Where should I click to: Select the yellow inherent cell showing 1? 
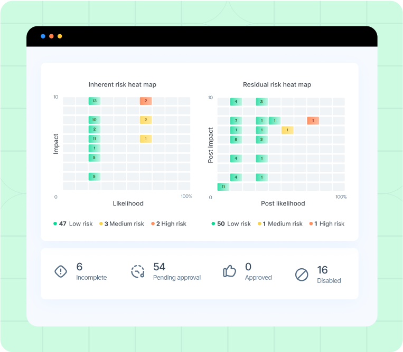pyautogui.click(x=146, y=139)
